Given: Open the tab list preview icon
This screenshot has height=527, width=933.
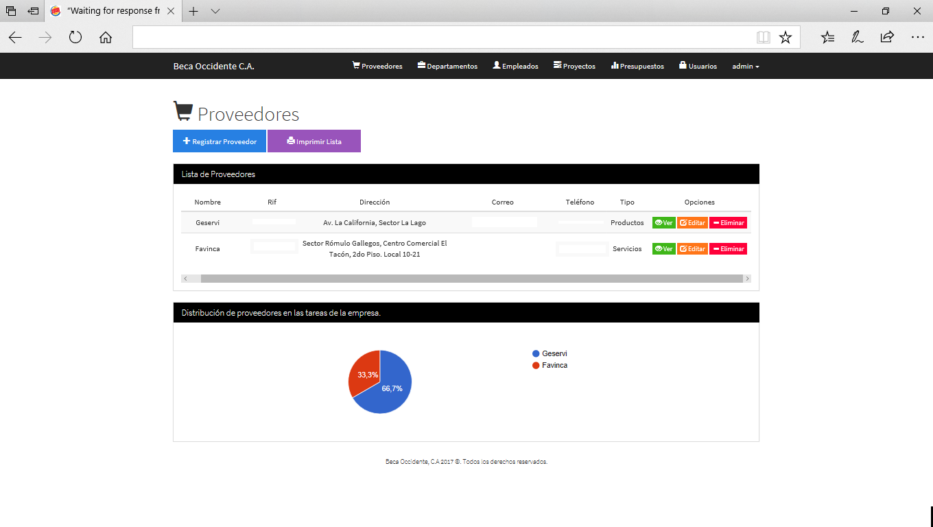Looking at the screenshot, I should pos(10,11).
